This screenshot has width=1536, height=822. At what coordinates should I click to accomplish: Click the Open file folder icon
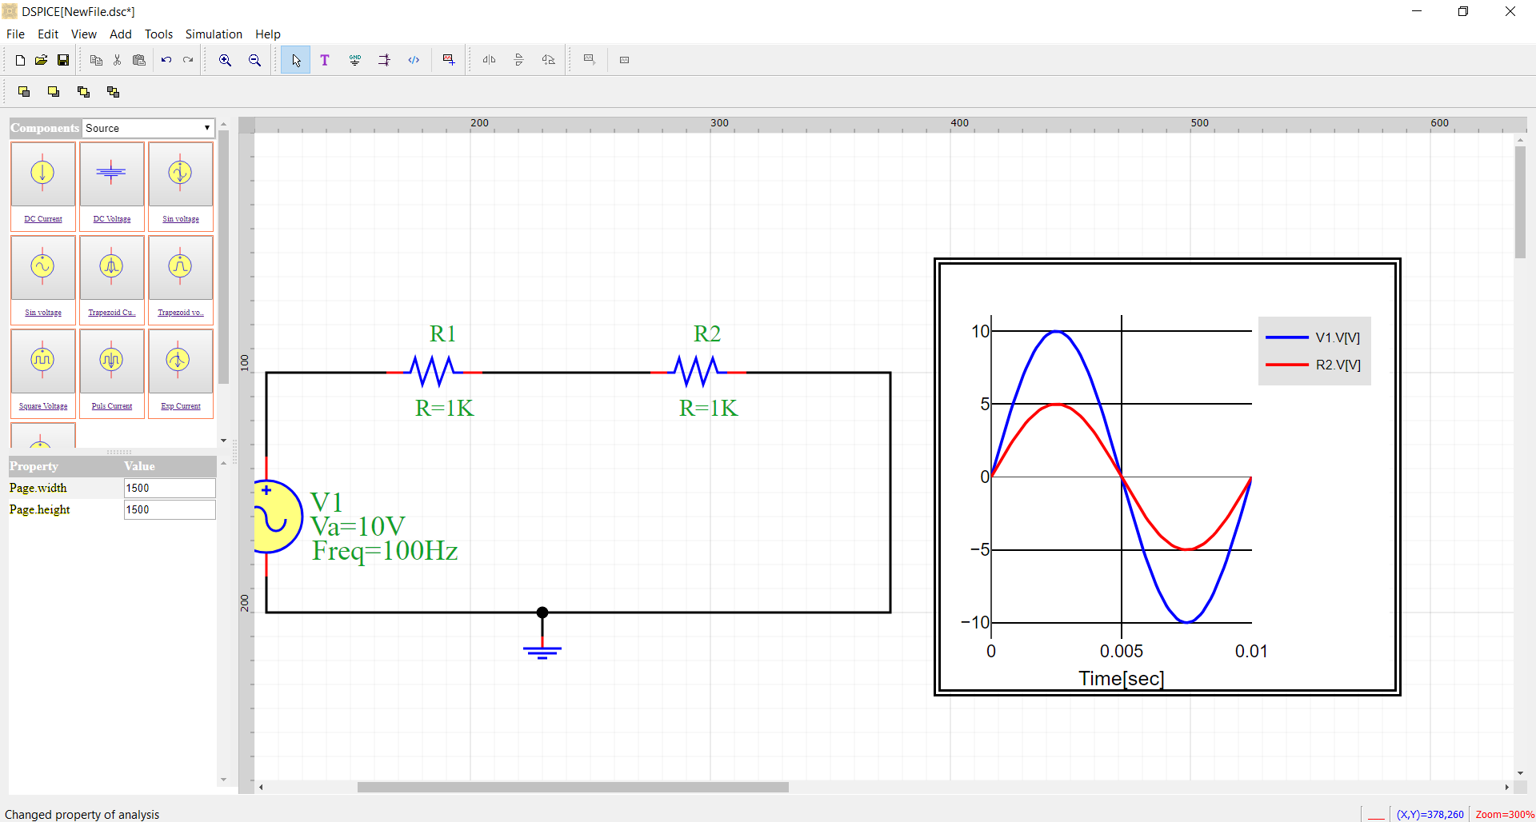click(42, 60)
